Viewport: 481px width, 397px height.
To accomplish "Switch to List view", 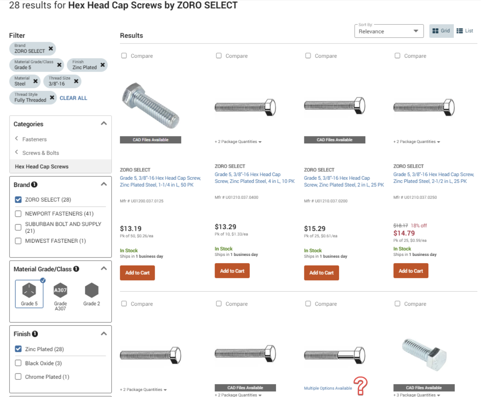I will [x=465, y=31].
